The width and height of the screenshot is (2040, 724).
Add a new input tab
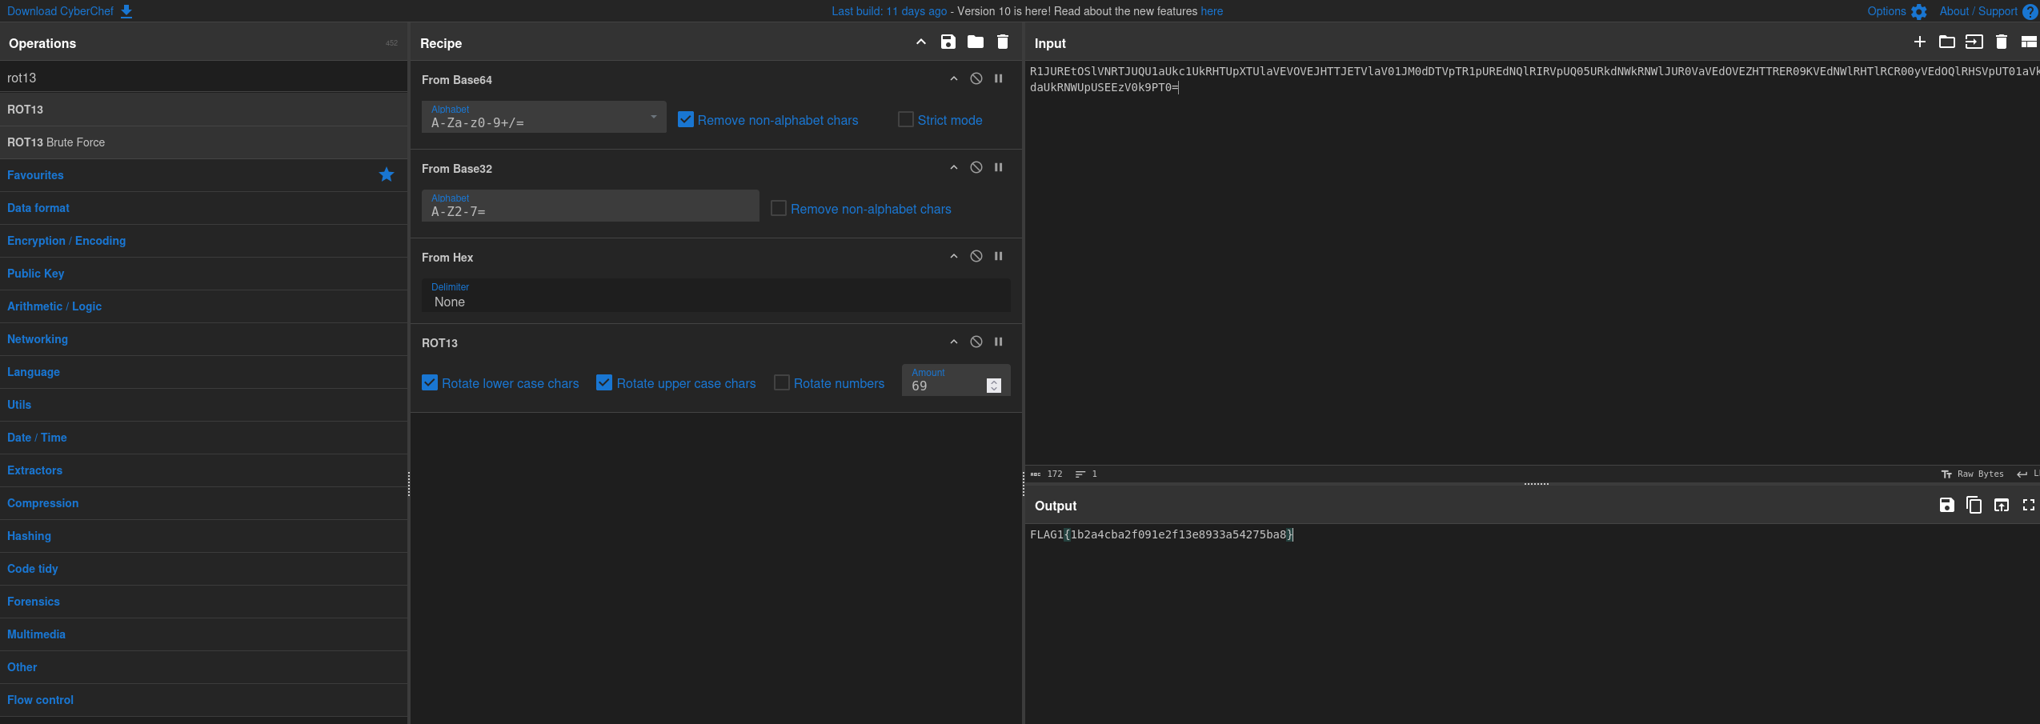(x=1919, y=42)
